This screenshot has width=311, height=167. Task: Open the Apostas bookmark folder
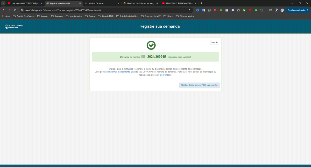coord(43,16)
